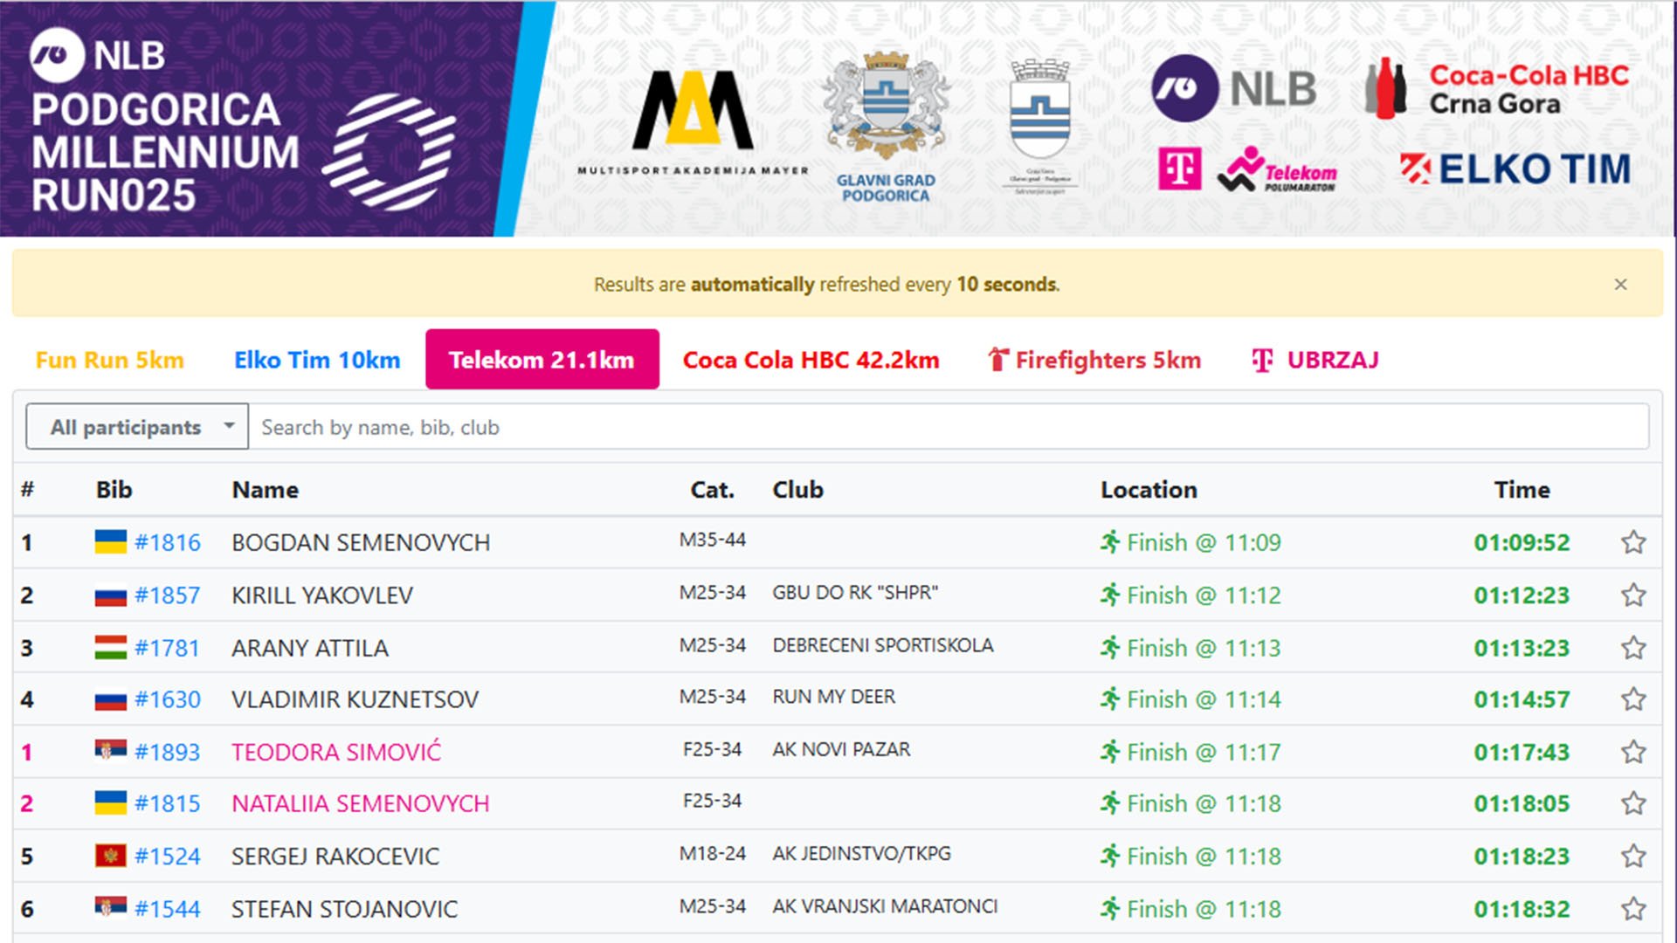The width and height of the screenshot is (1677, 943).
Task: Open Coca Cola HBC 42.2km results
Action: tap(811, 360)
